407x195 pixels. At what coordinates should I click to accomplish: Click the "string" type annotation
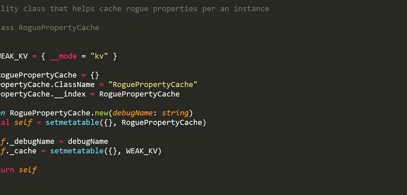click(175, 113)
